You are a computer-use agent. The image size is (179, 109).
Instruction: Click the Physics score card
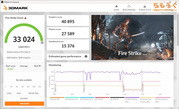[68, 33]
